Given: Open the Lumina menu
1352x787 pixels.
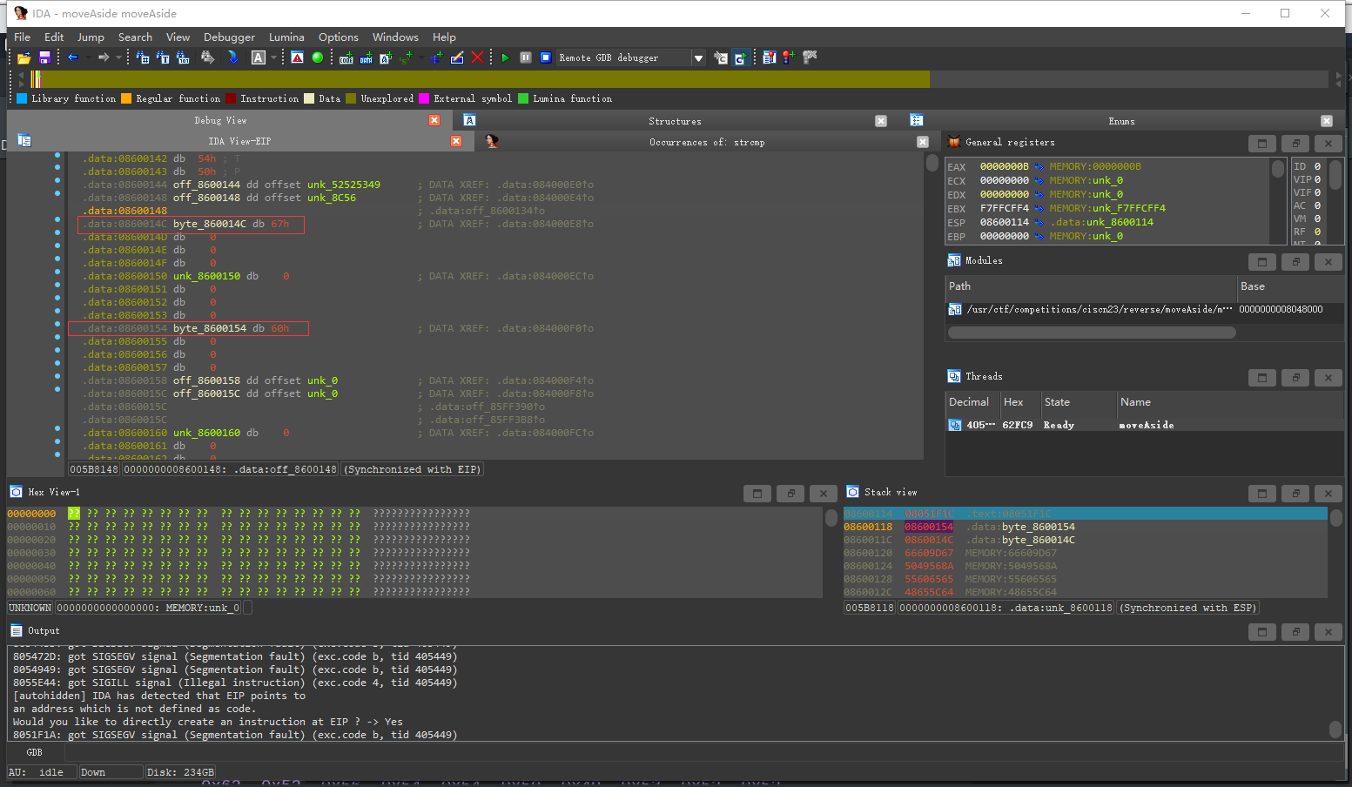Looking at the screenshot, I should [x=286, y=37].
